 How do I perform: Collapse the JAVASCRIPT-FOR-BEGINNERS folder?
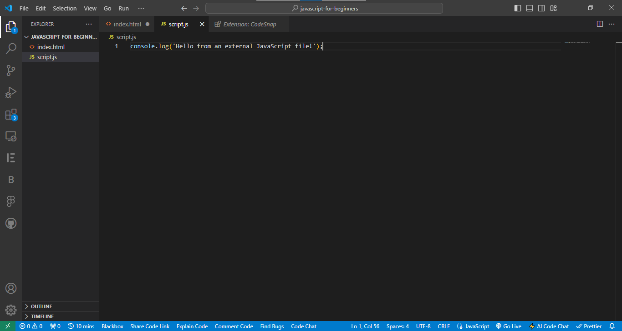tap(61, 37)
